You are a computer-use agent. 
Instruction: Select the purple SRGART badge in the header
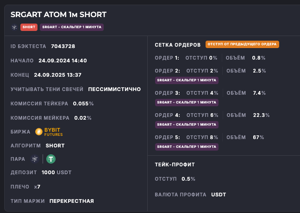[x=72, y=27]
